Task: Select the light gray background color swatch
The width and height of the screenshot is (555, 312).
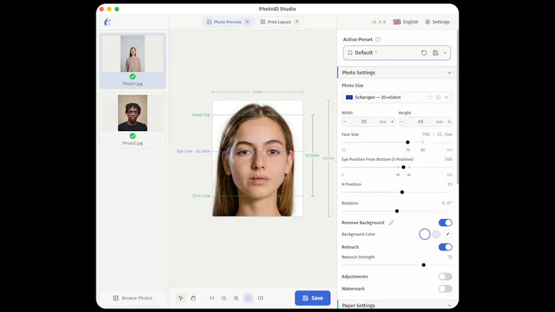Action: [436, 234]
